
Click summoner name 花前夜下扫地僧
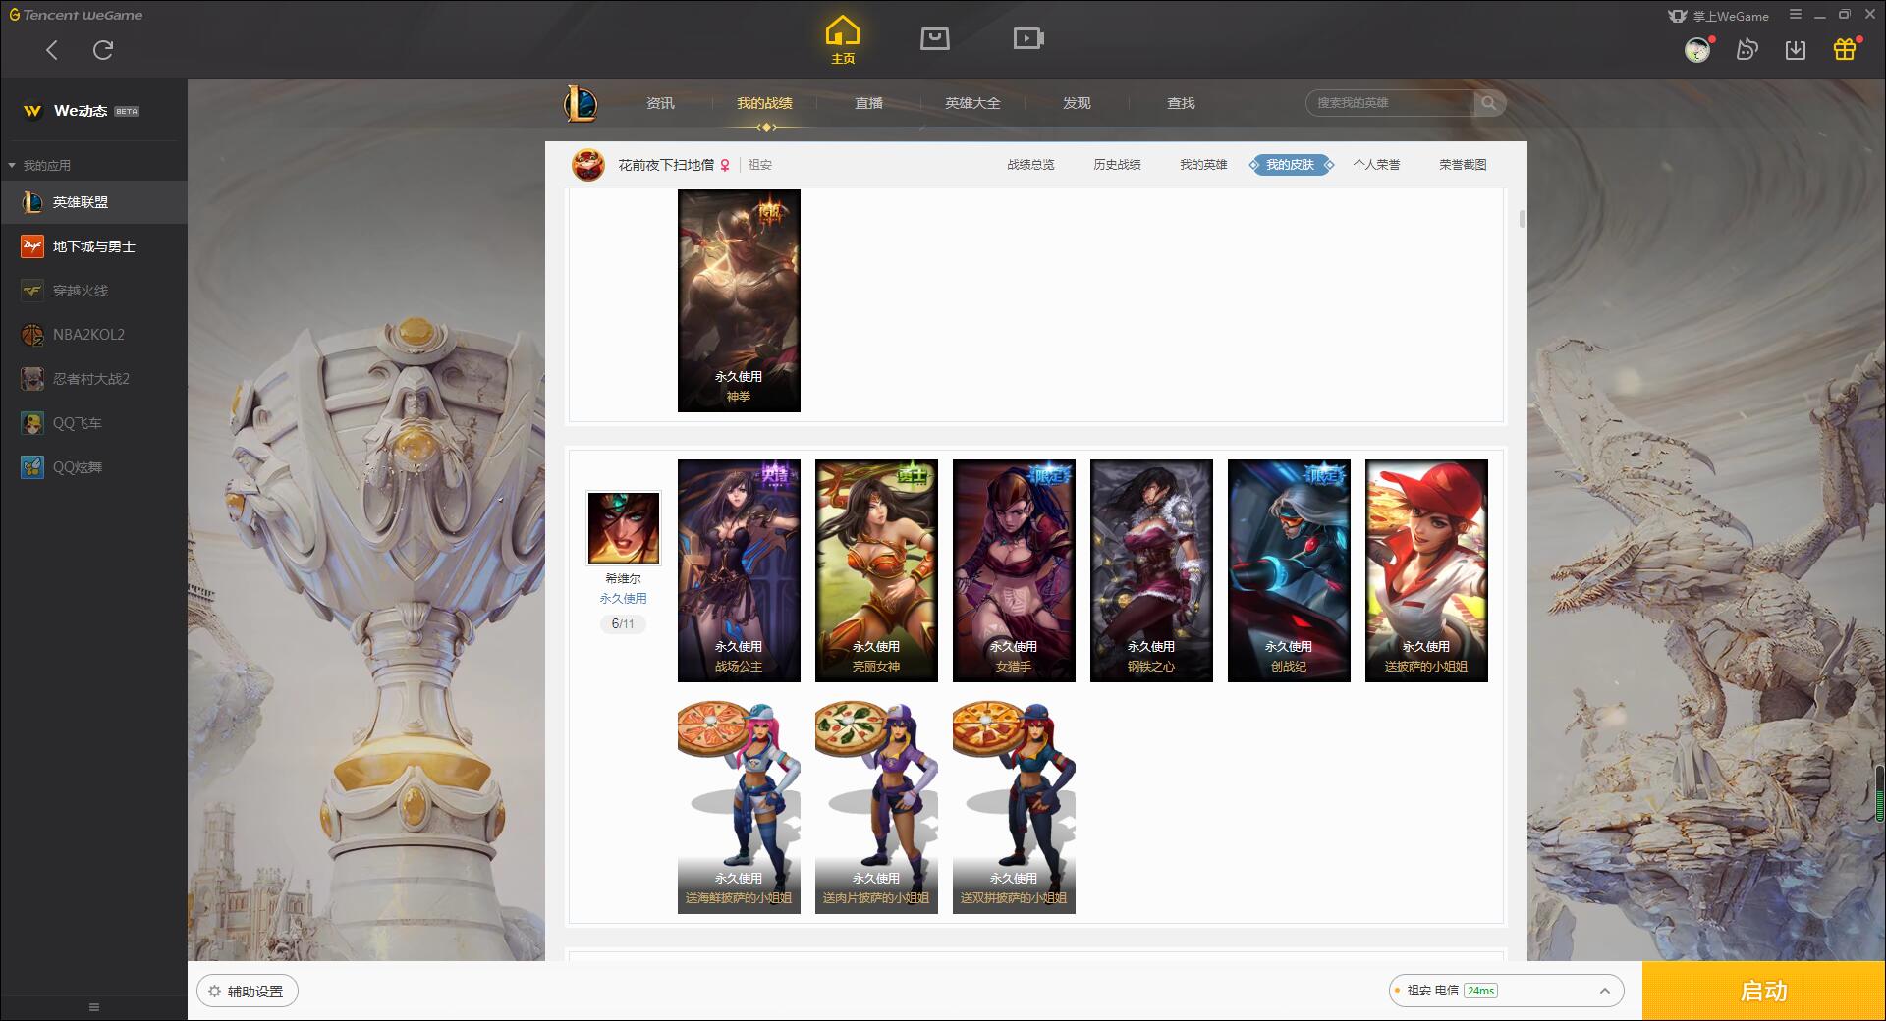[x=666, y=165]
